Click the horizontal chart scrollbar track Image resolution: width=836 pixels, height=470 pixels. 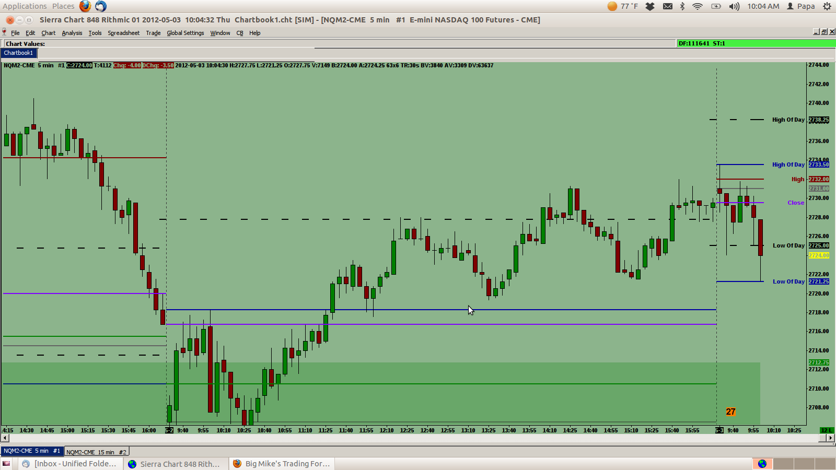point(413,438)
